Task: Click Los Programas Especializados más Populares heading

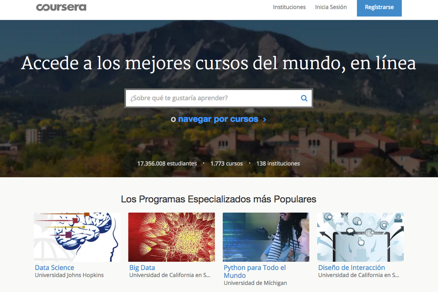Action: pos(219,199)
